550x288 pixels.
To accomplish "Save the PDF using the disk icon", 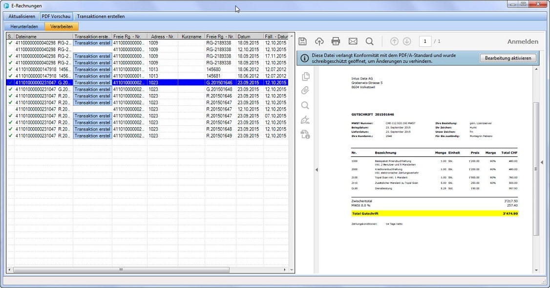I will click(303, 41).
